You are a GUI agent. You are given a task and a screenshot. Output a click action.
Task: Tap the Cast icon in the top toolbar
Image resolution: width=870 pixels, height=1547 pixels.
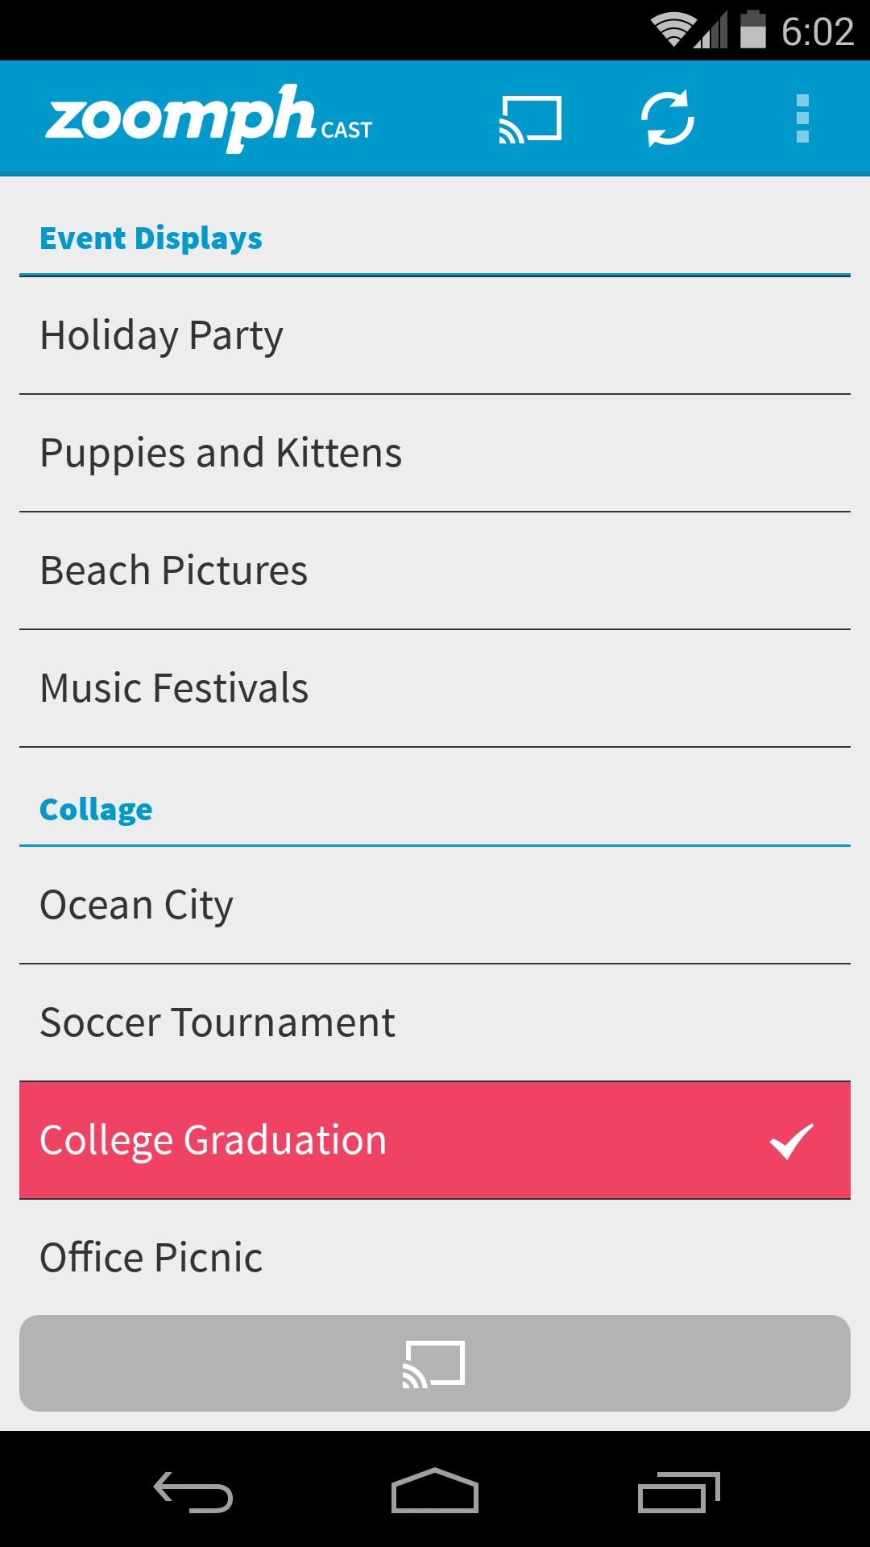(x=530, y=119)
